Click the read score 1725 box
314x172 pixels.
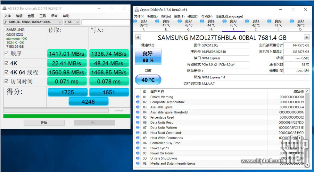click(x=68, y=92)
